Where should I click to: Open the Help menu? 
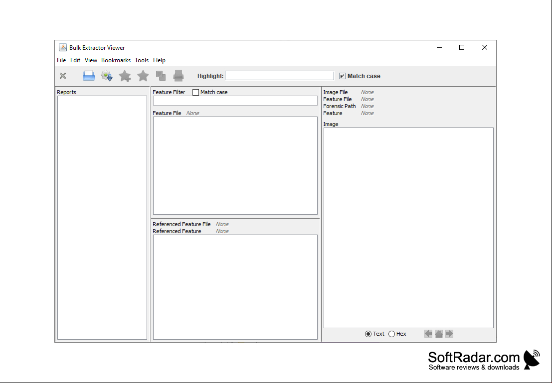tap(159, 60)
